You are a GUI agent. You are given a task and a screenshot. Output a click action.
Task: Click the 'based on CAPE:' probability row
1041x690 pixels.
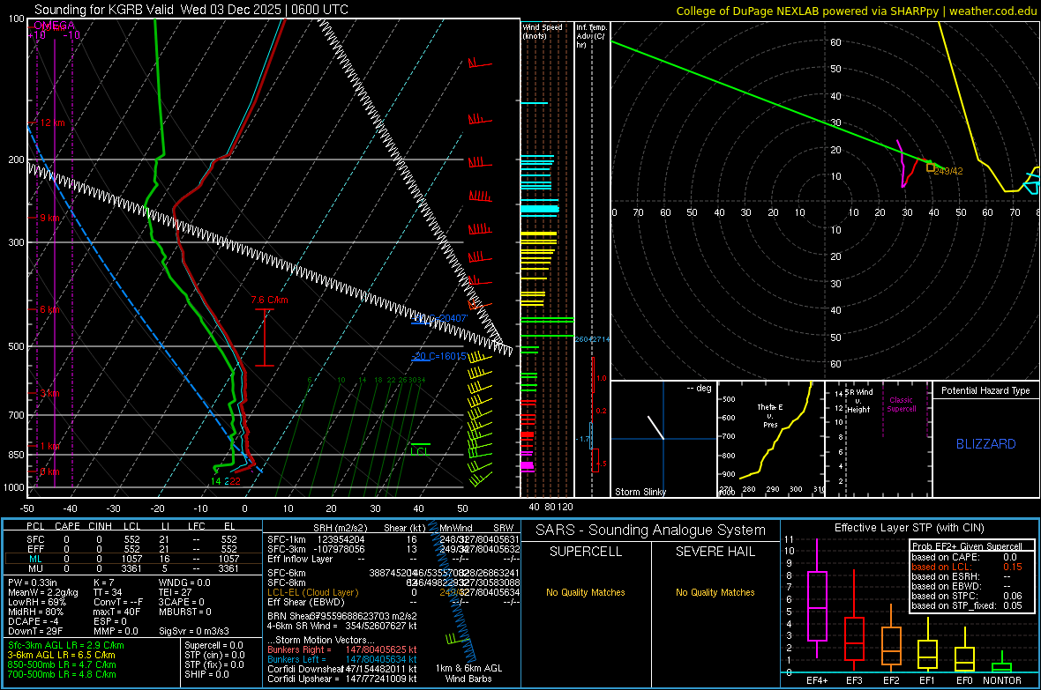coord(967,557)
